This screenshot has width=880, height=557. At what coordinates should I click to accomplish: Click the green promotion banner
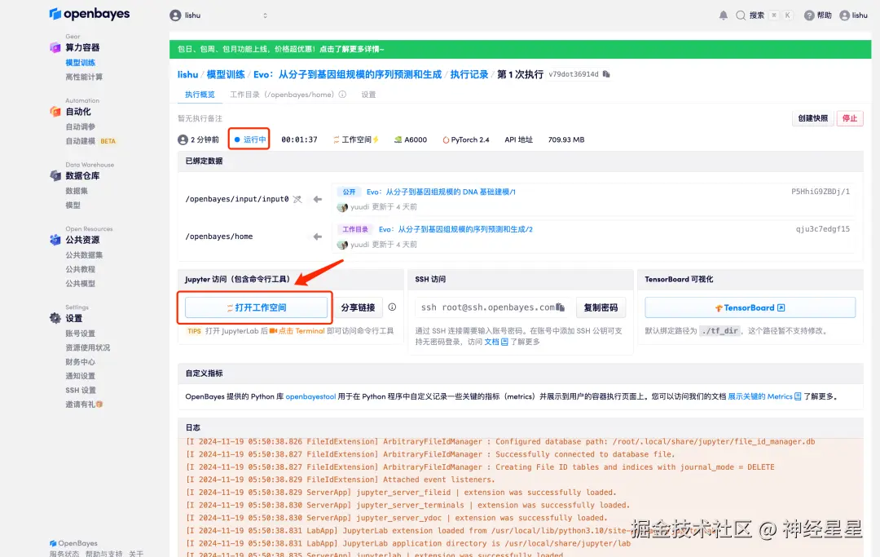pos(520,50)
